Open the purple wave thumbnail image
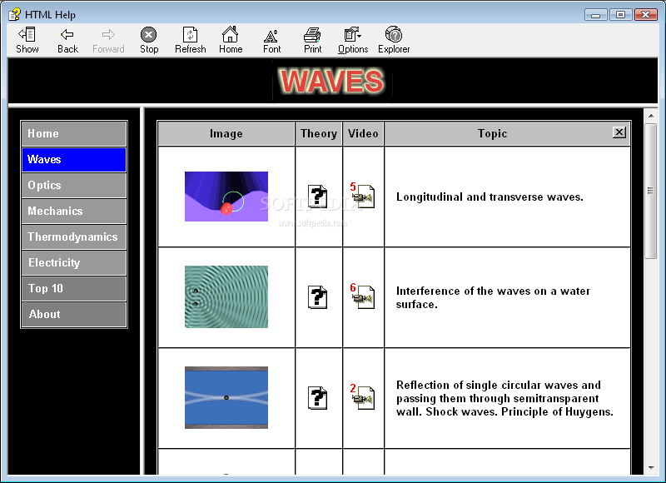Viewport: 666px width, 483px height. [x=226, y=197]
